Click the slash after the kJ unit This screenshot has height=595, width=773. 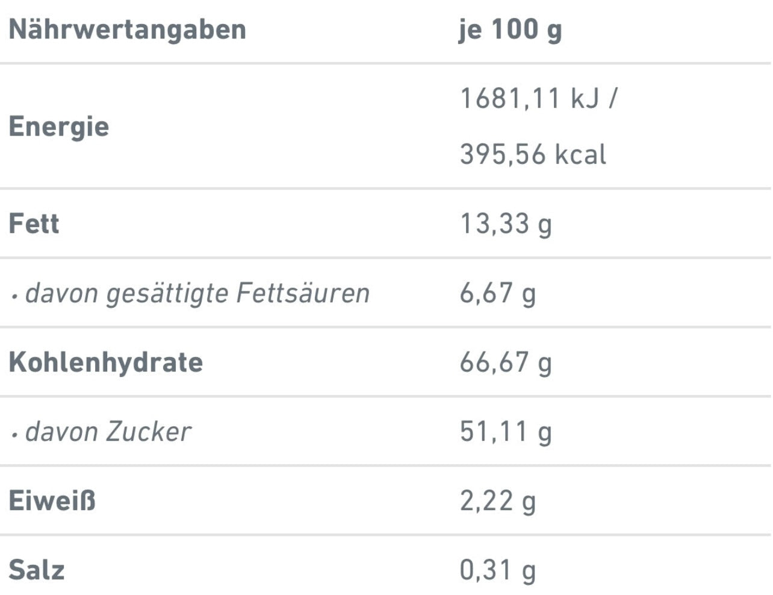pos(612,98)
